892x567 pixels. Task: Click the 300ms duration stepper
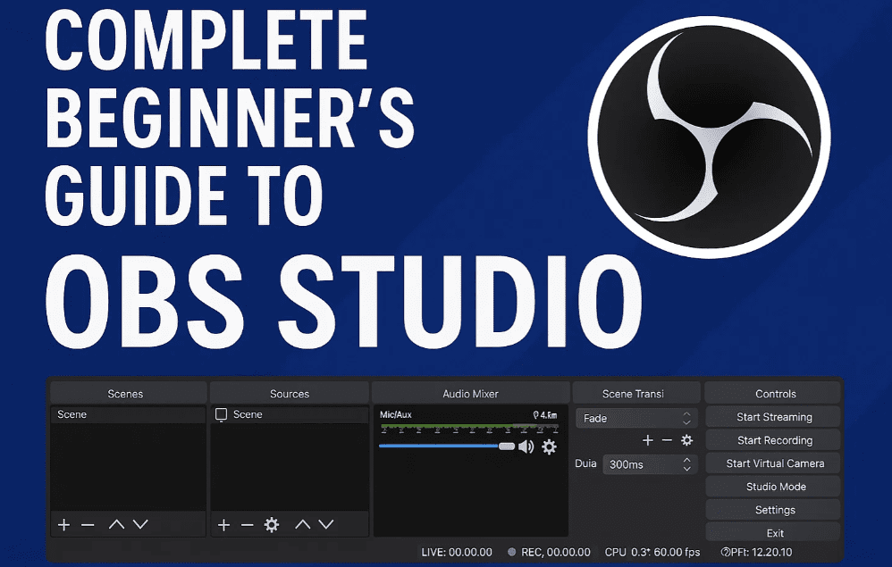[x=686, y=464]
